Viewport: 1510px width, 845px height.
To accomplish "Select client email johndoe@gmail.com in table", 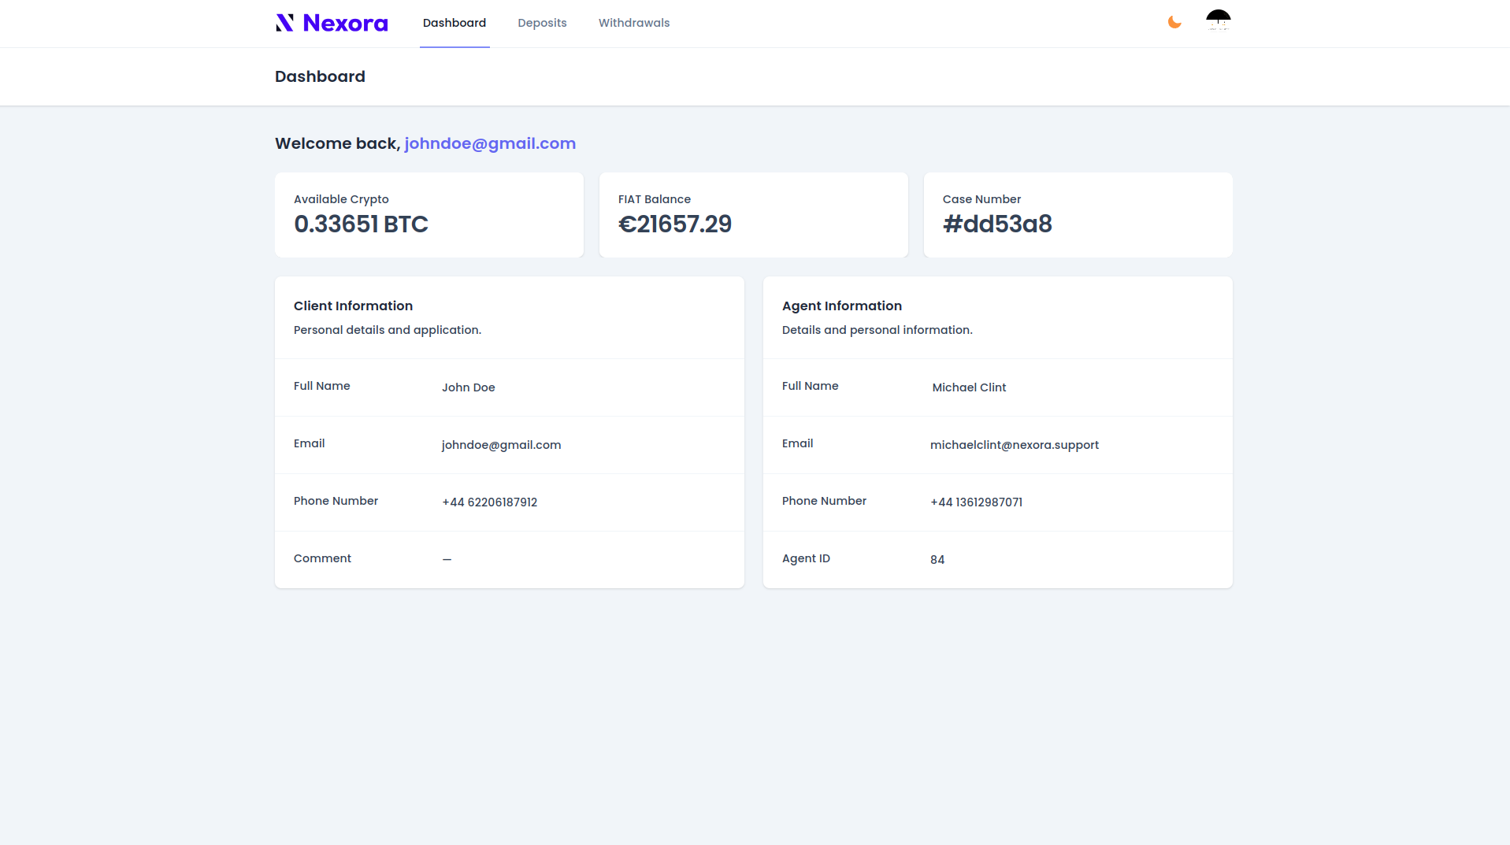I will tap(502, 445).
